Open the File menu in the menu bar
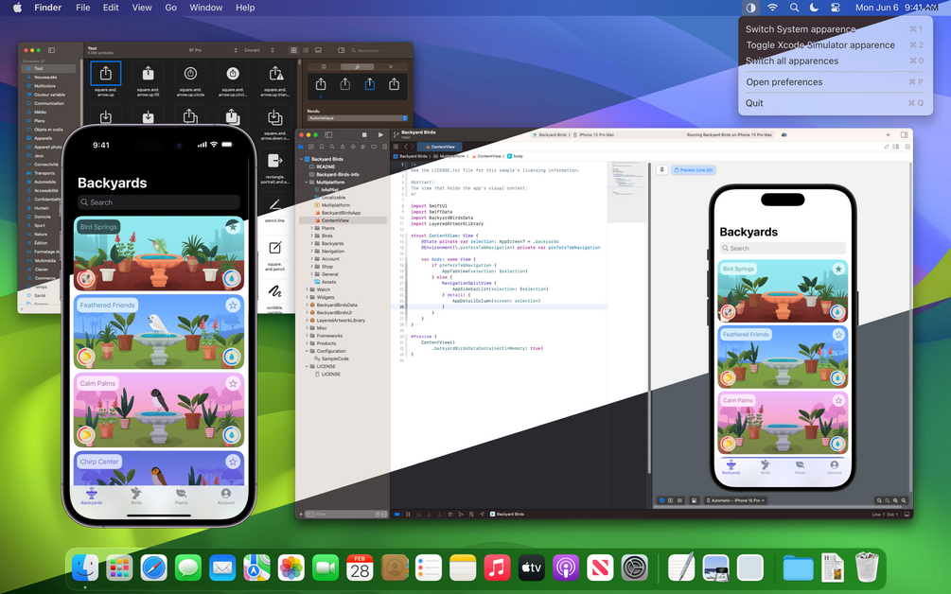The height and width of the screenshot is (594, 951). 83,8
